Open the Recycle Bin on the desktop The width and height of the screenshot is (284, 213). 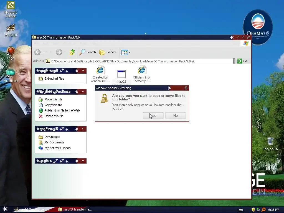(x=270, y=144)
